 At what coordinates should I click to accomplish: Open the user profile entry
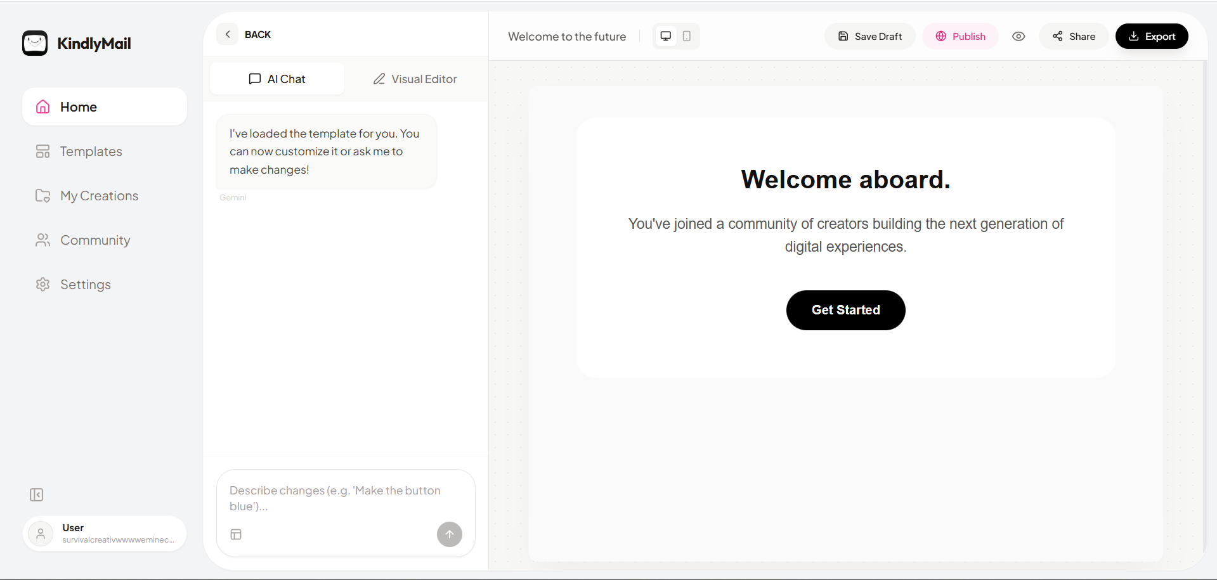104,533
